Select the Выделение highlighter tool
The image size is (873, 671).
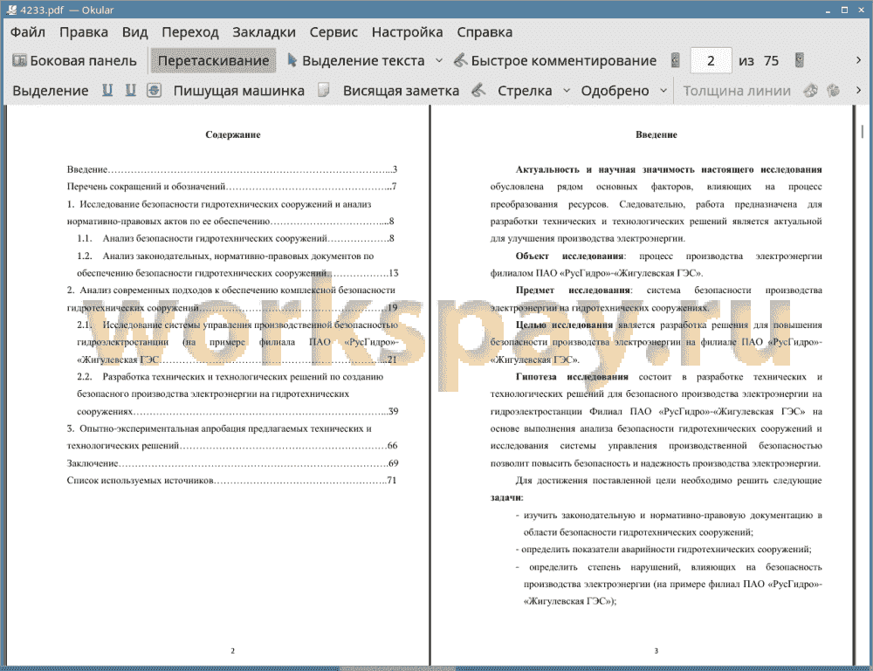click(x=50, y=91)
